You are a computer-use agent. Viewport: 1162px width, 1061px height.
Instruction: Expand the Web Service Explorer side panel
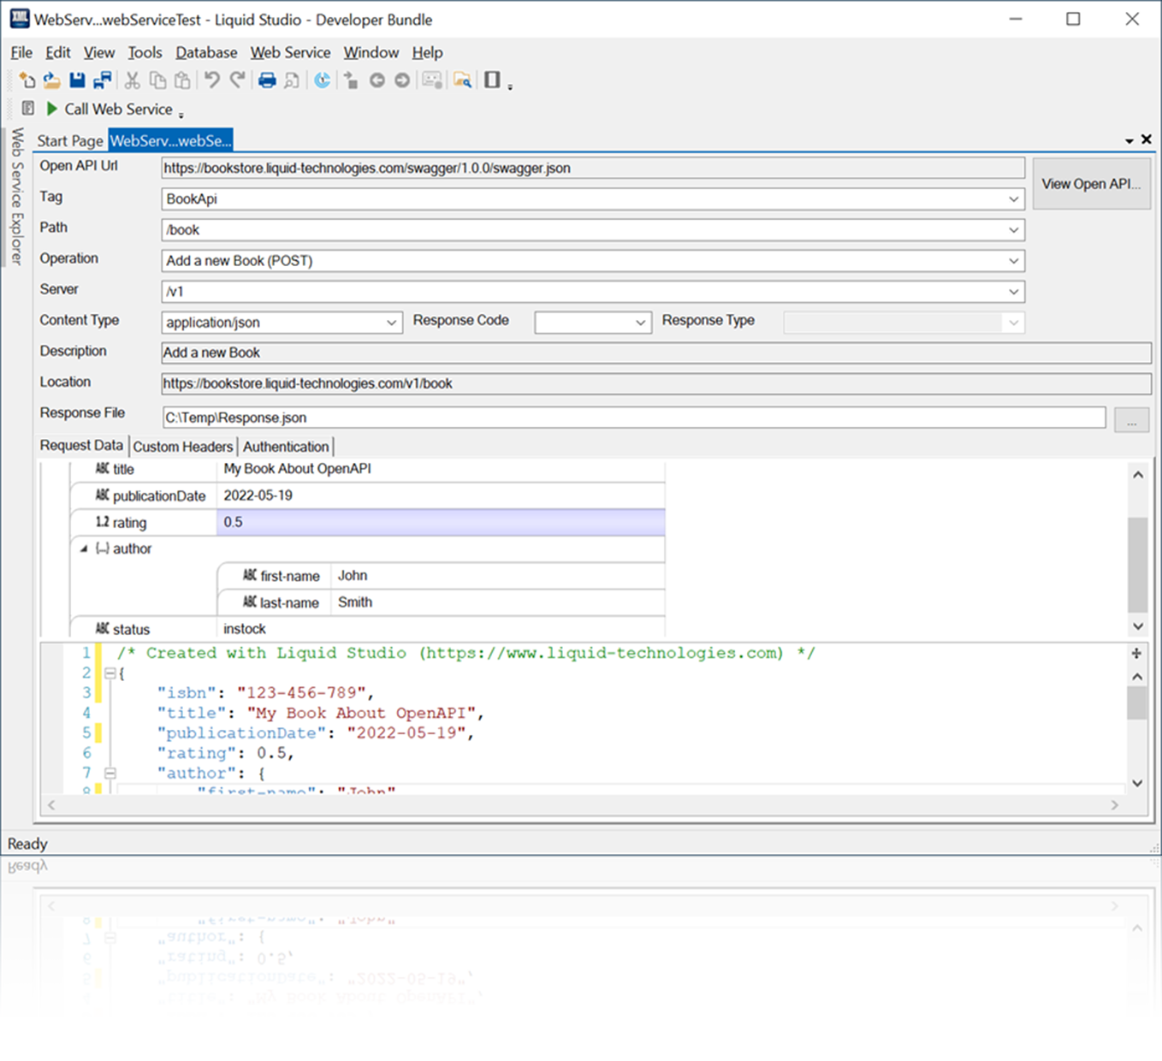coord(16,196)
